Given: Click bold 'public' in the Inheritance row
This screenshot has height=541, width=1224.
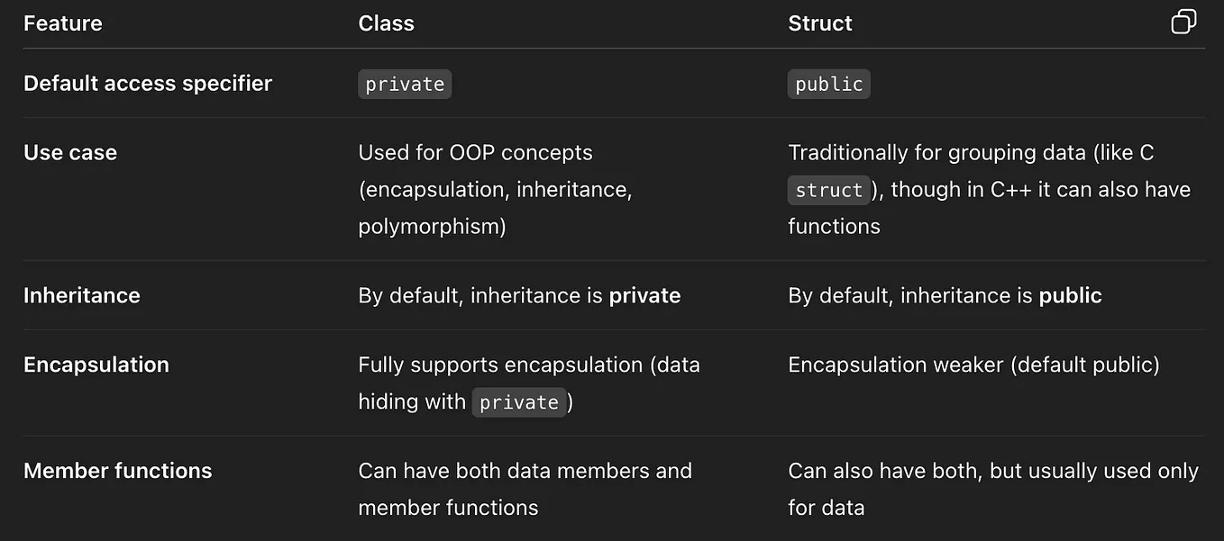Looking at the screenshot, I should tap(1070, 296).
